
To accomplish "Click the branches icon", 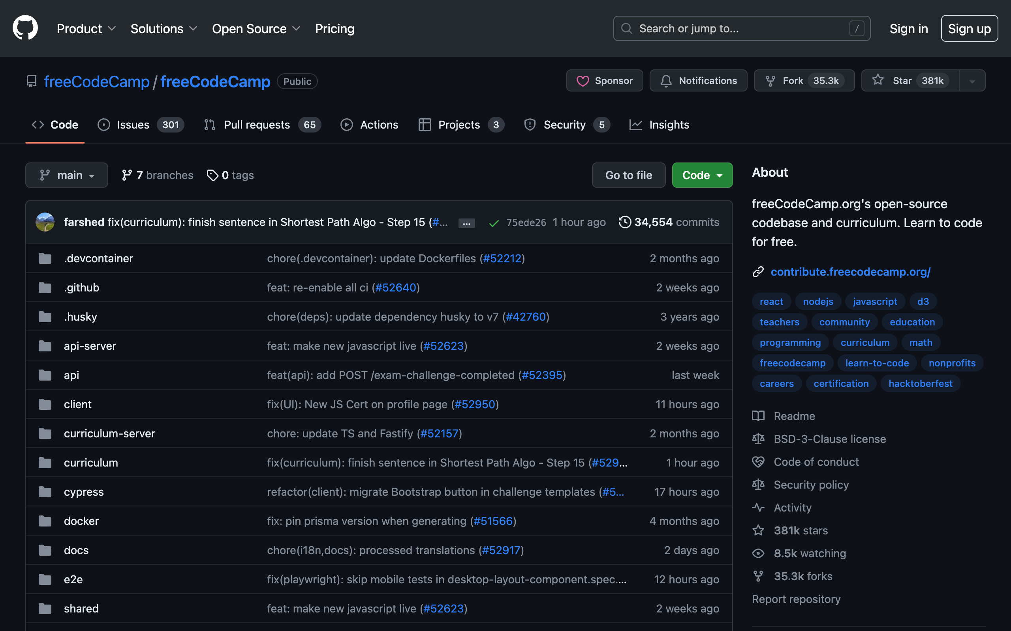I will pos(127,175).
